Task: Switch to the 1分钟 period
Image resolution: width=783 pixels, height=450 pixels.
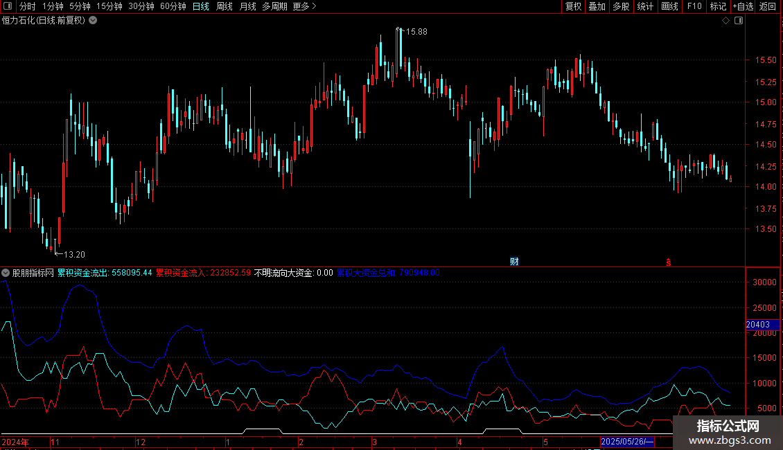Action: (53, 6)
